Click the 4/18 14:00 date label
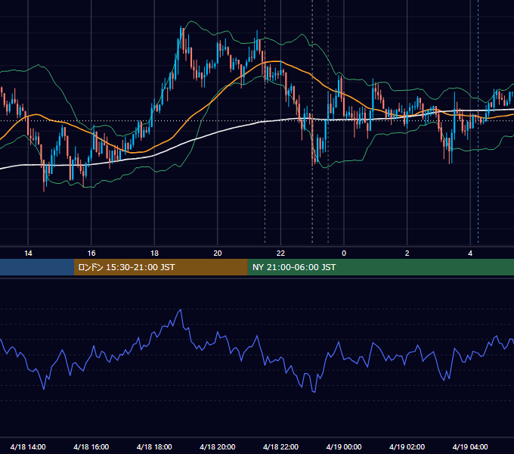This screenshot has height=454, width=514. point(28,446)
